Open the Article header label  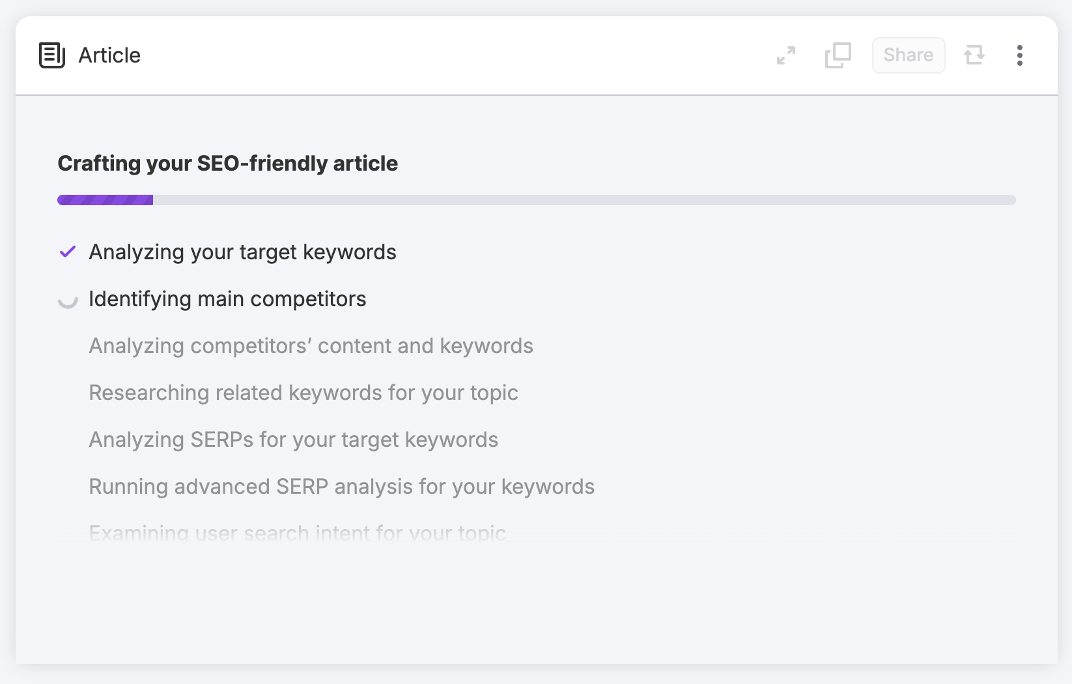pos(109,55)
